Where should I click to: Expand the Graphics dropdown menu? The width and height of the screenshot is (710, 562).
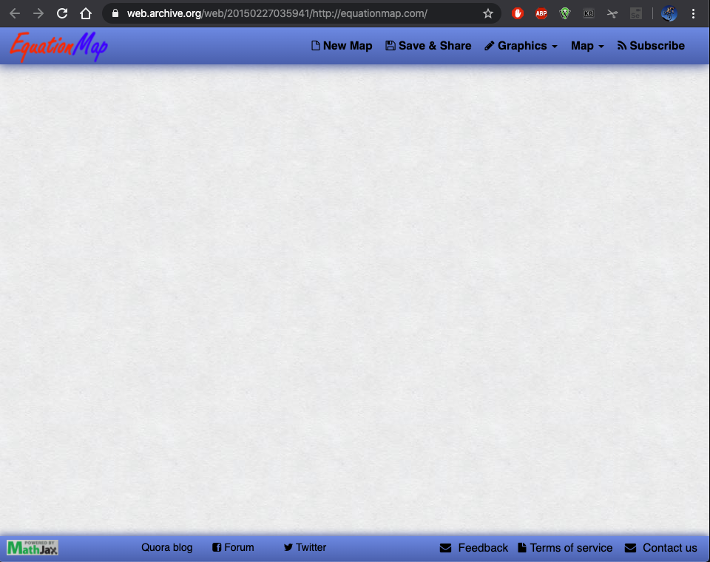pyautogui.click(x=521, y=46)
